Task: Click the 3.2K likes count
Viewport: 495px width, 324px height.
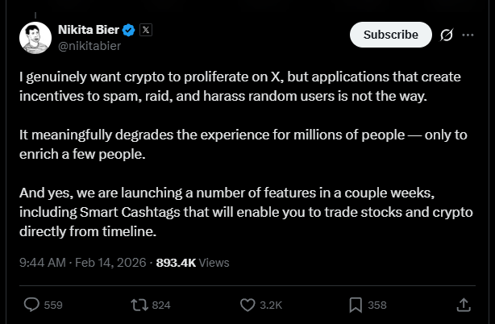Action: pos(272,305)
